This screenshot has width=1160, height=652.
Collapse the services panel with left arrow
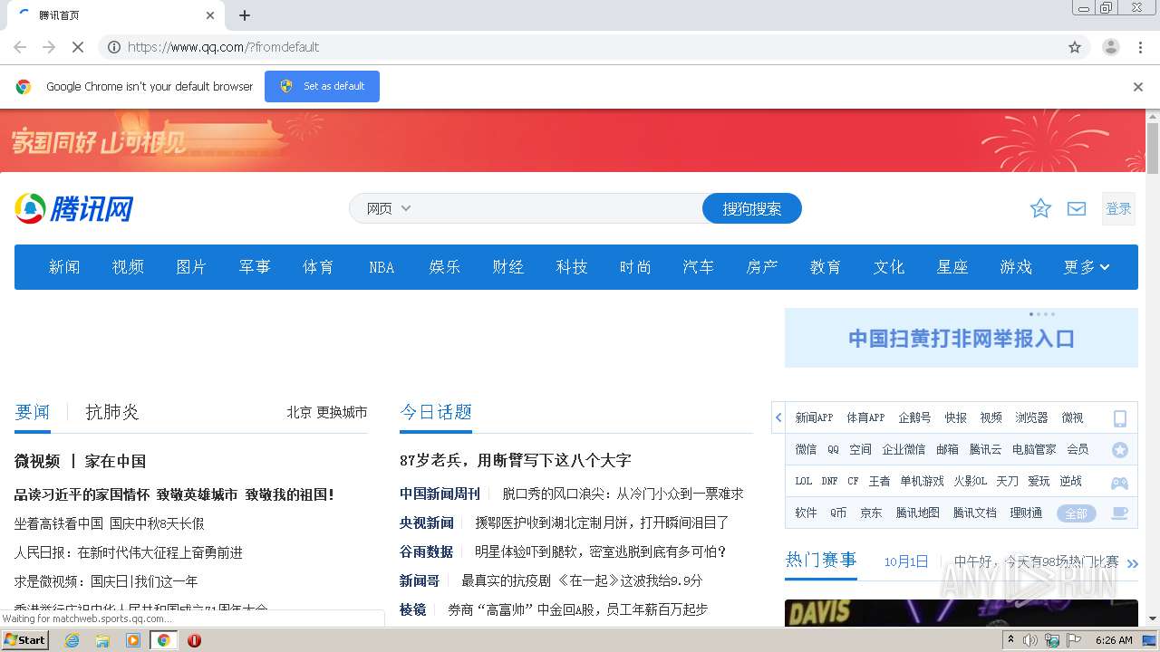pos(778,417)
